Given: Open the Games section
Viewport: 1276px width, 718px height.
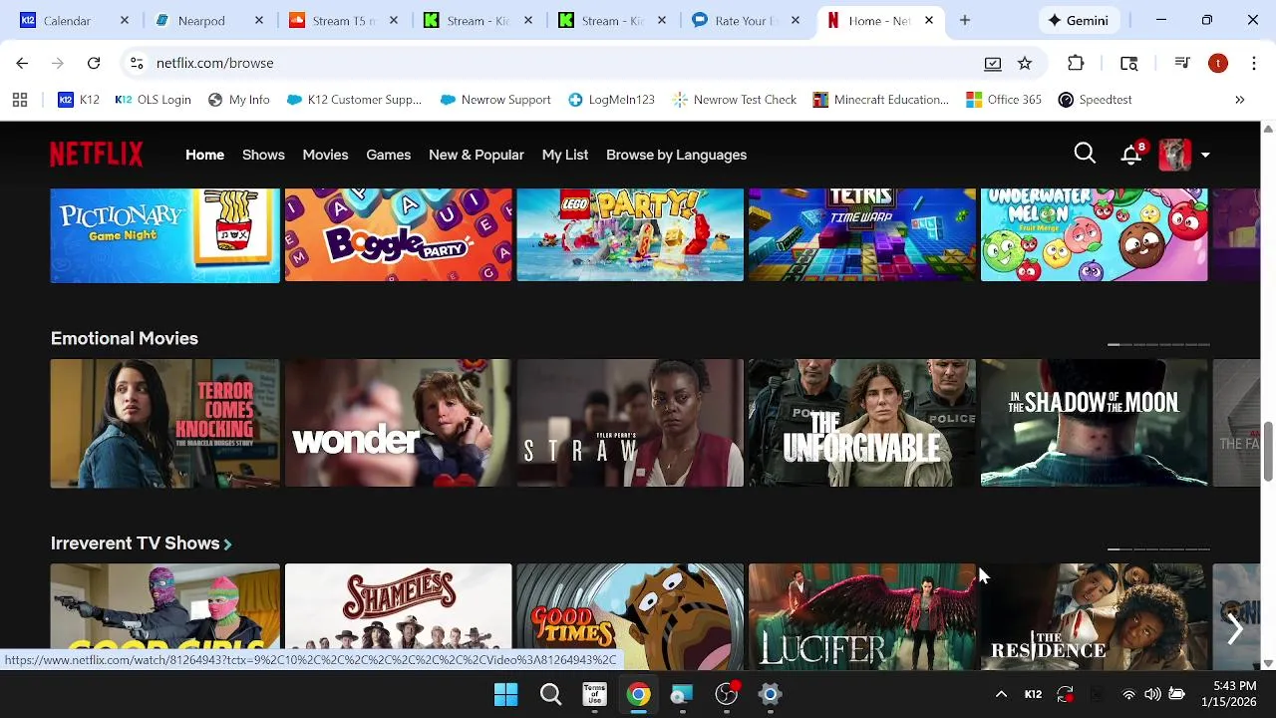Looking at the screenshot, I should click(388, 155).
